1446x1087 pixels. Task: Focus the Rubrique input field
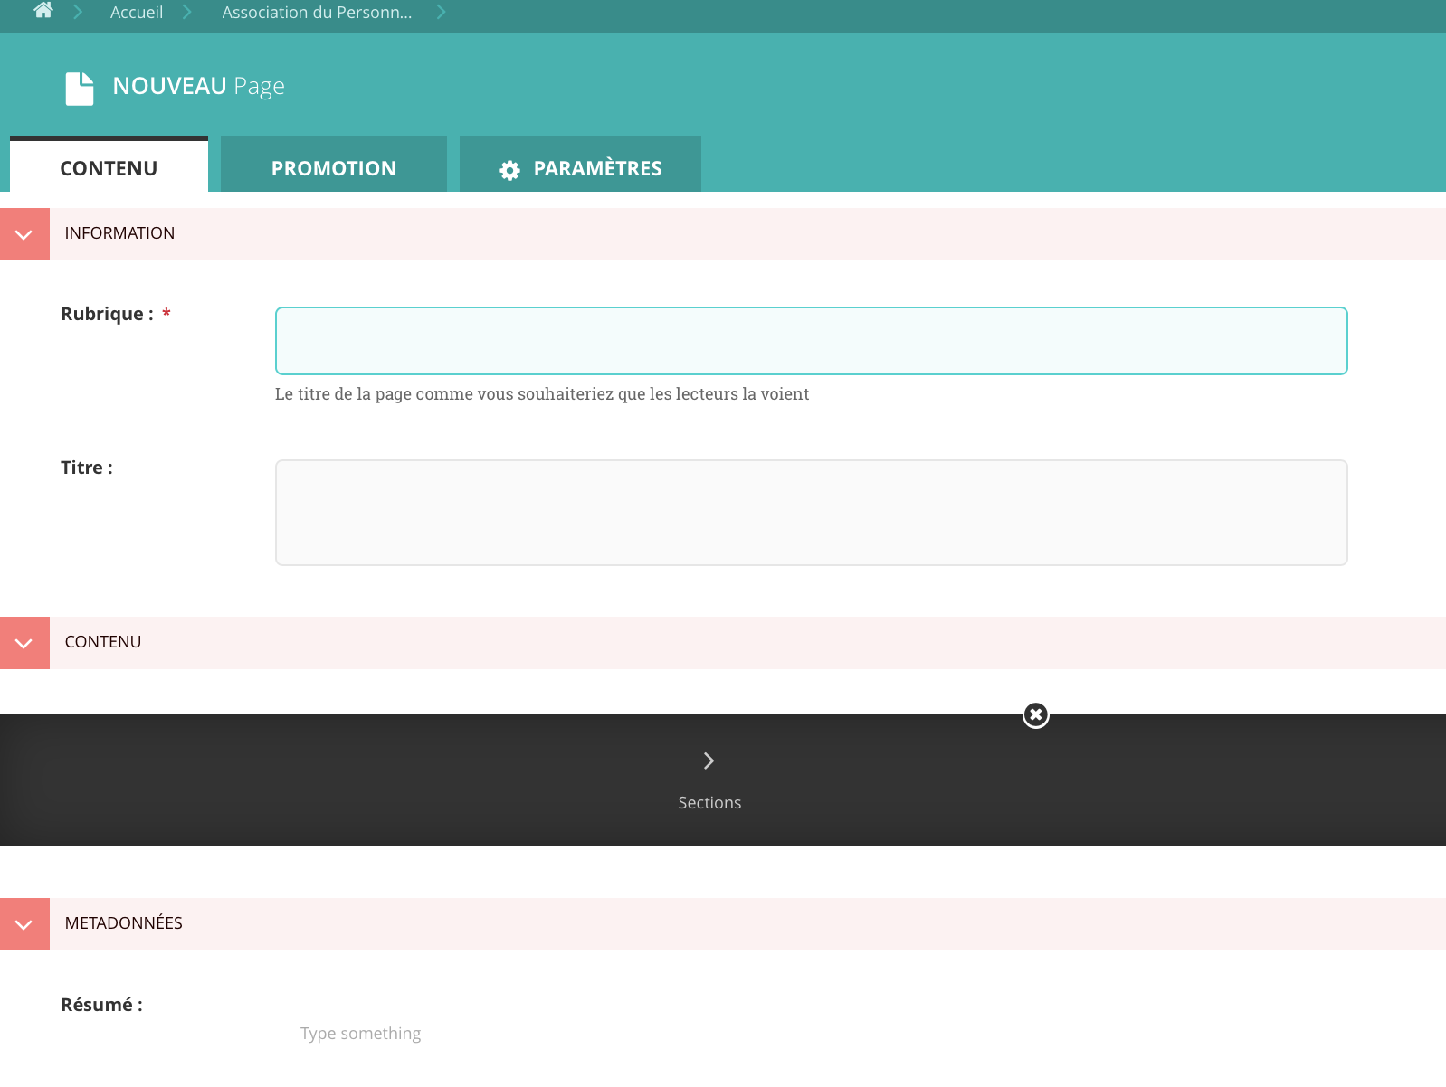pos(811,341)
